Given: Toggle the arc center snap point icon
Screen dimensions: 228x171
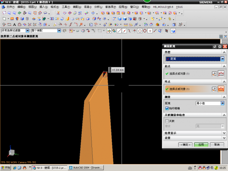Looking at the screenshot, I should point(140,31).
